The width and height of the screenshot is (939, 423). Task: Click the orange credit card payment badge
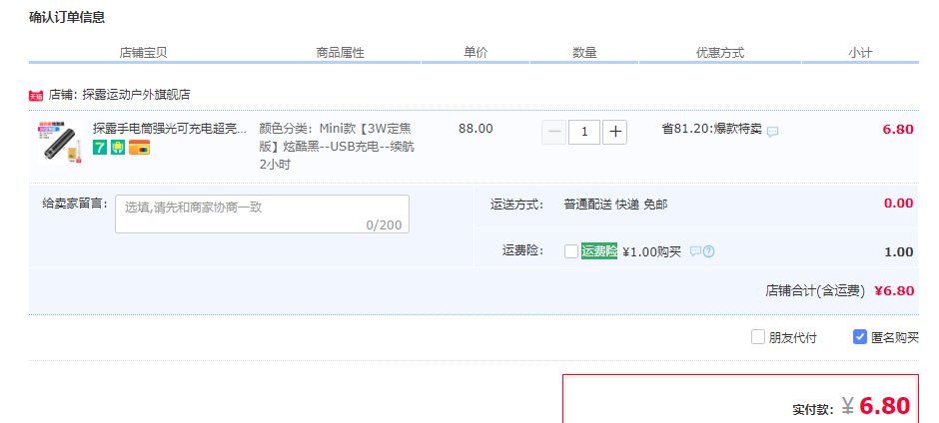point(140,148)
